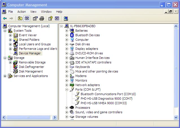Screen dimensions: 180x128
Task: Expand the Display adapters node
Action: point(67,49)
